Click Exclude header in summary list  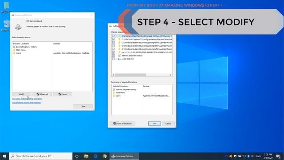(146, 86)
